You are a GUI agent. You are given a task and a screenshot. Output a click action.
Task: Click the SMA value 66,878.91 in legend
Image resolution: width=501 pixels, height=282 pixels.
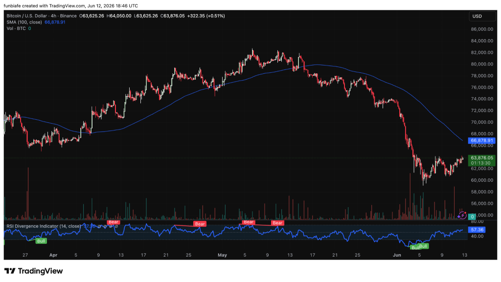[55, 22]
